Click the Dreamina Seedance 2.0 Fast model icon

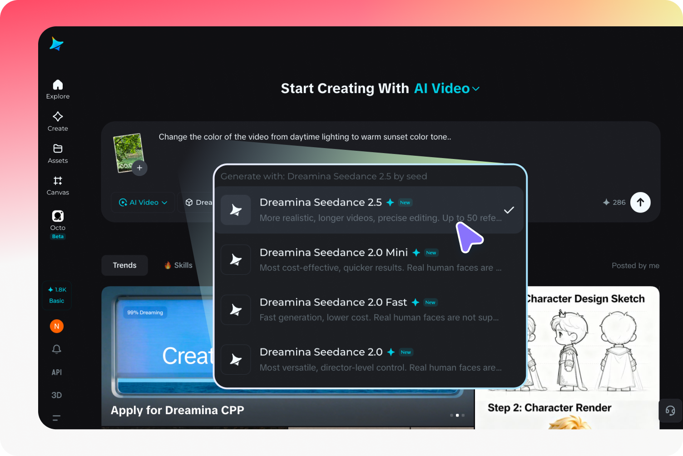pyautogui.click(x=236, y=310)
